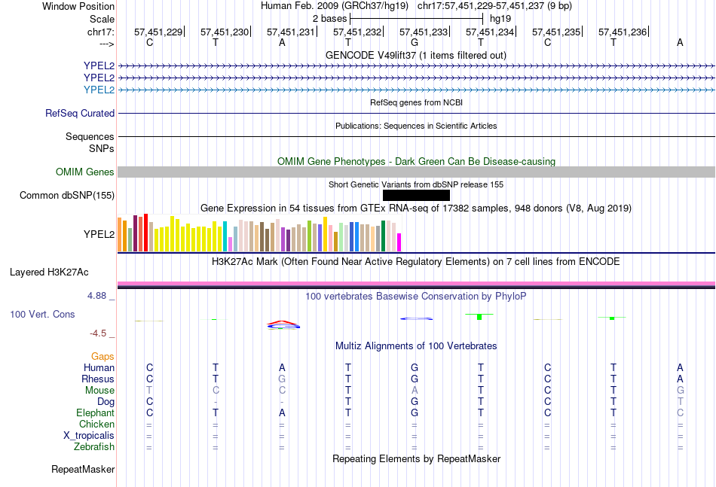Open Gene Expression in 54 tissues GTEx title
The image size is (716, 487).
[416, 208]
